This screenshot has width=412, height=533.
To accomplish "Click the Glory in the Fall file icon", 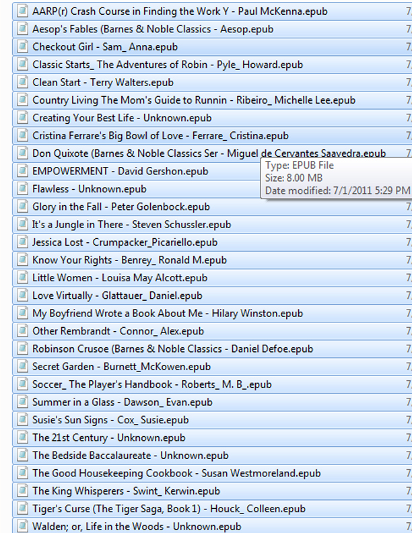I will point(22,207).
